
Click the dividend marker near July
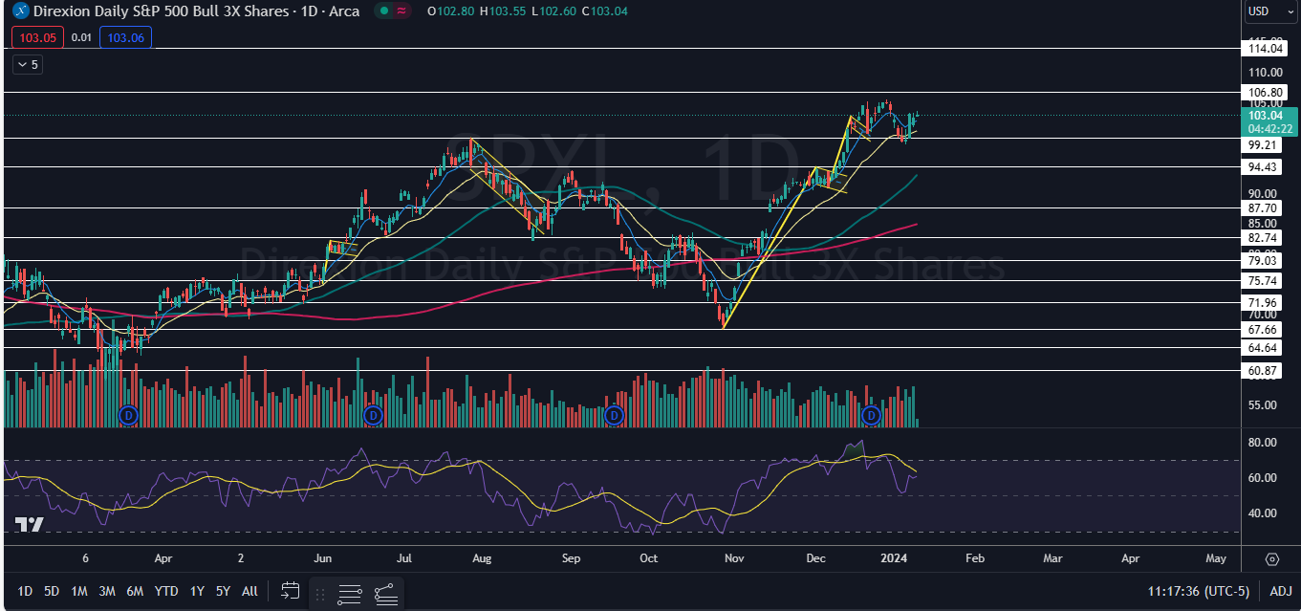[373, 415]
